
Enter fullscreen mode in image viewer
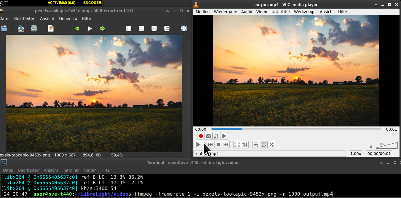point(184,28)
